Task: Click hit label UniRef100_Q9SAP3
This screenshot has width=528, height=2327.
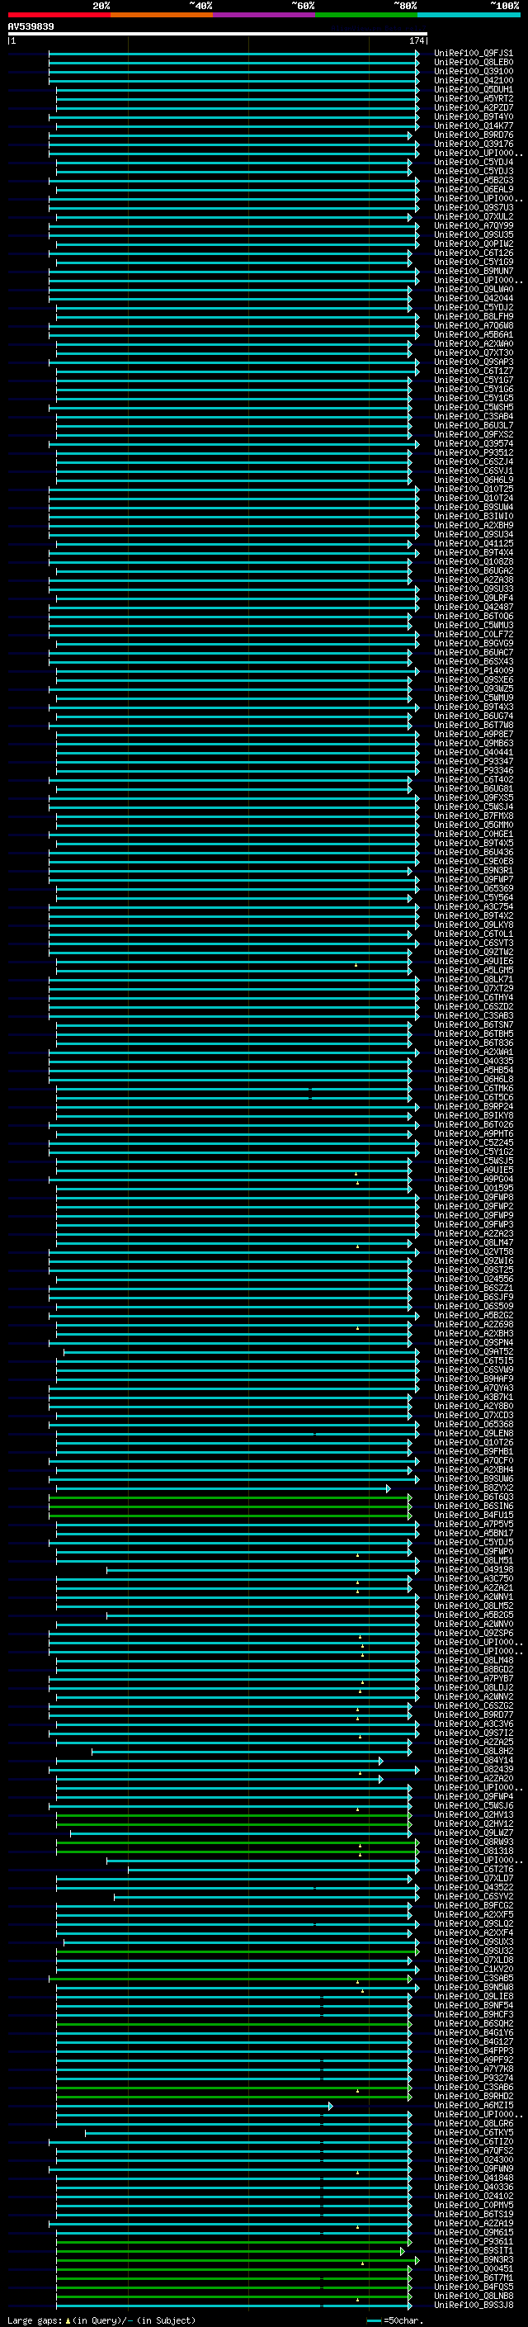Action: point(473,362)
